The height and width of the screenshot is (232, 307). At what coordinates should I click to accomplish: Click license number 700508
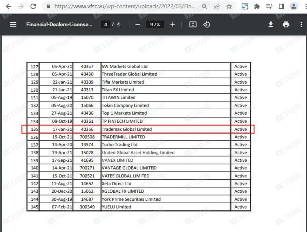pos(87,137)
